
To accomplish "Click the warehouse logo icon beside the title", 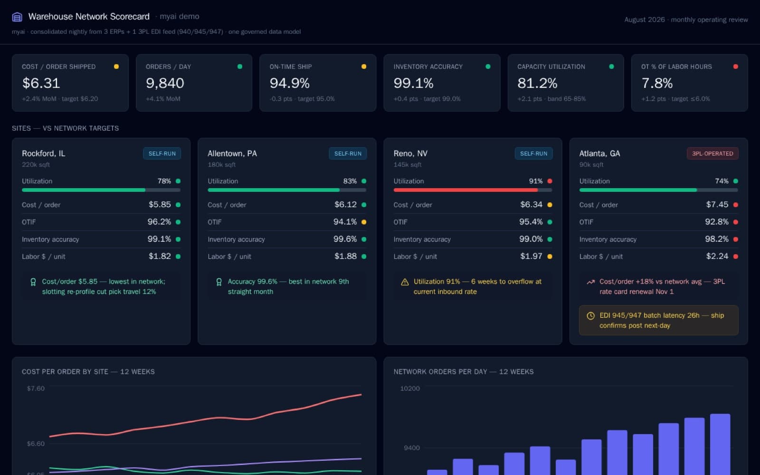I will point(17,17).
